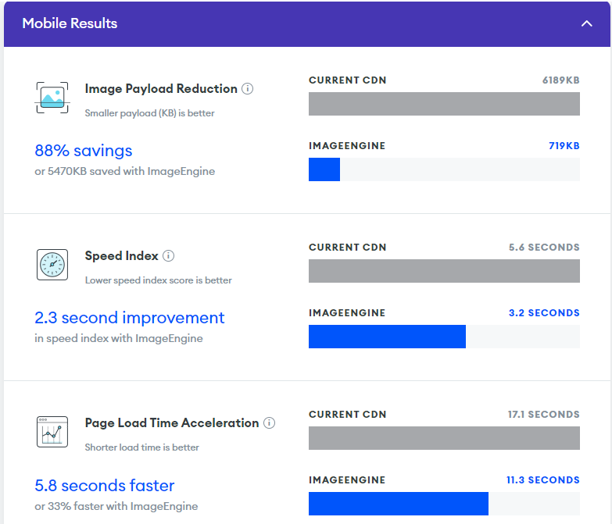This screenshot has width=612, height=524.
Task: Select the 88% savings text
Action: click(x=84, y=151)
